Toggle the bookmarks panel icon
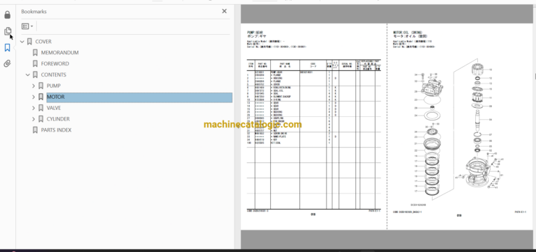The width and height of the screenshot is (536, 252). click(x=7, y=48)
